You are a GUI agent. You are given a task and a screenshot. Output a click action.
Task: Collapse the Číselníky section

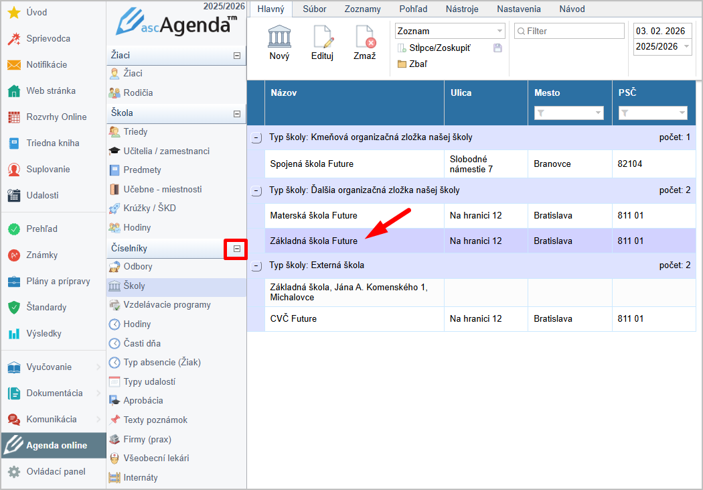236,249
